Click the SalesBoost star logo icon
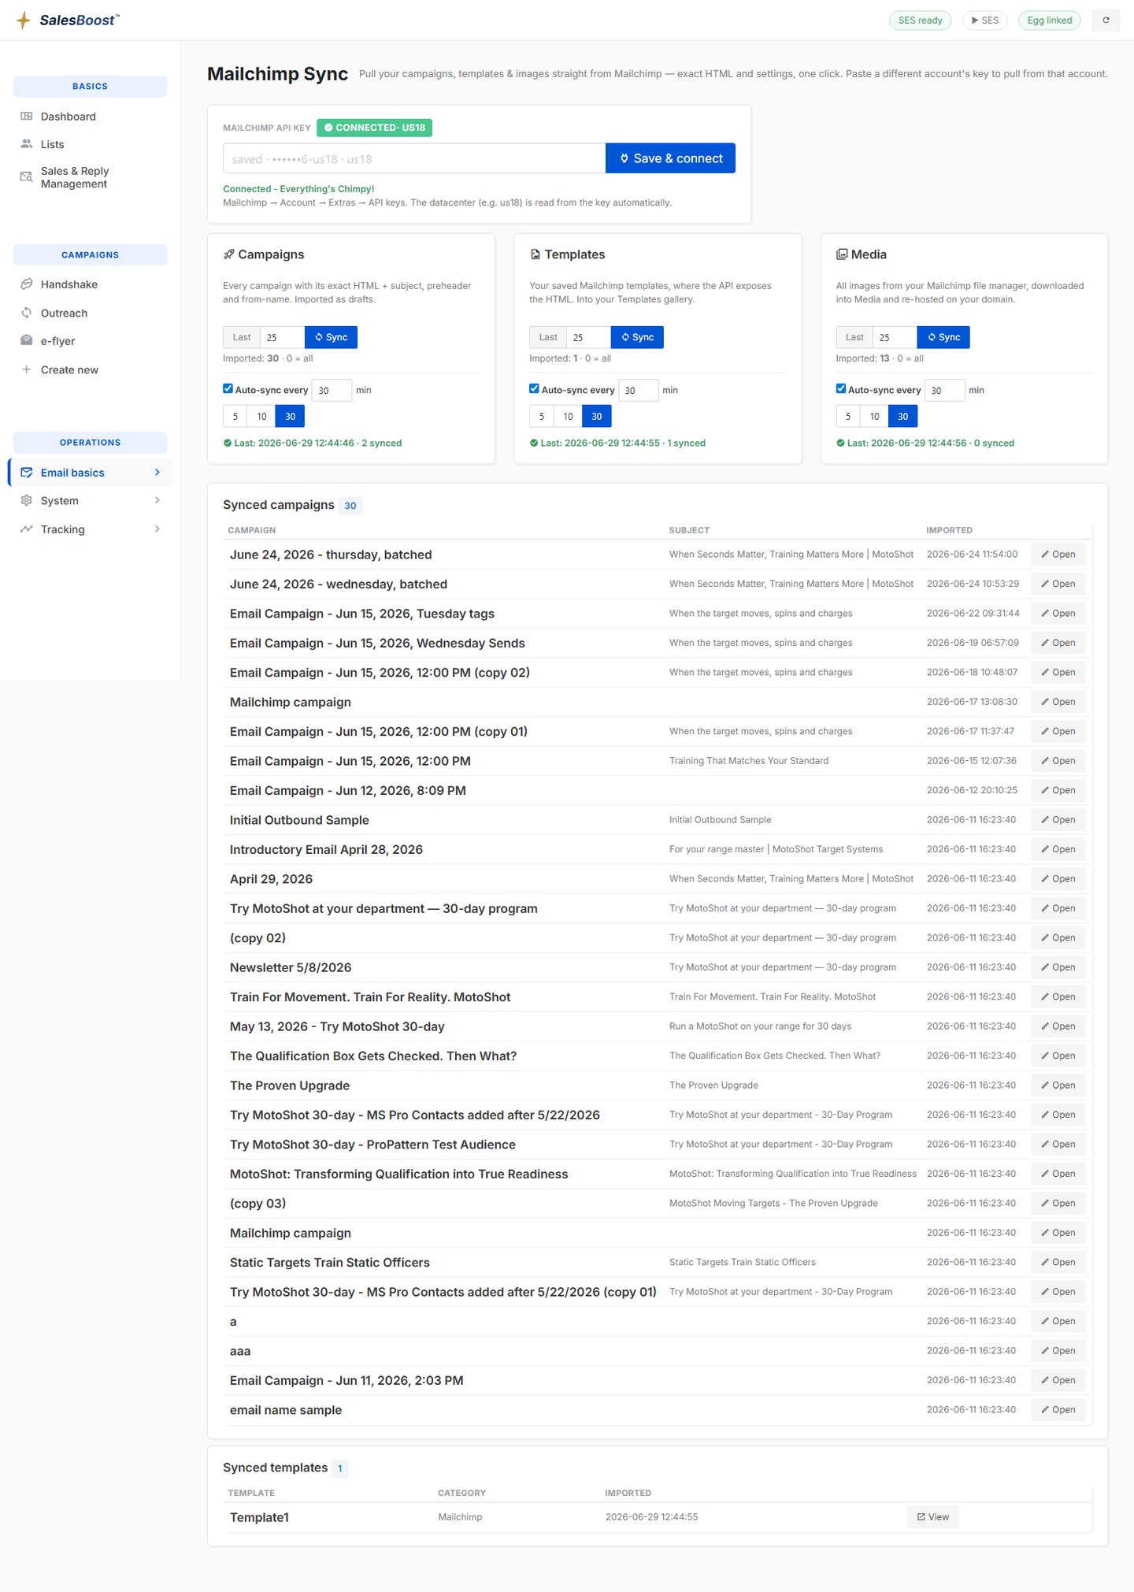 pyautogui.click(x=24, y=20)
